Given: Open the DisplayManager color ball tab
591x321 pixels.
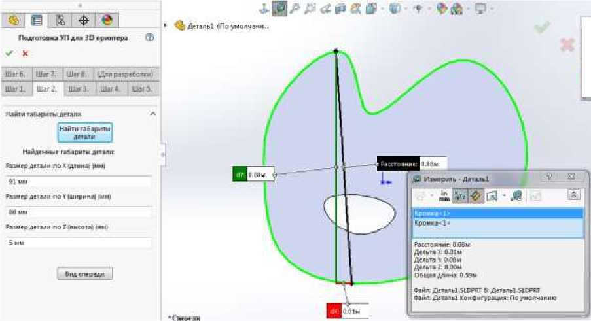Looking at the screenshot, I should [107, 20].
